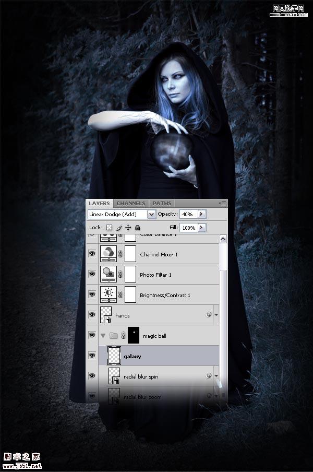Expand smart filters arrow on radial blur spin
Screen dimensions: 313x472
click(216, 376)
